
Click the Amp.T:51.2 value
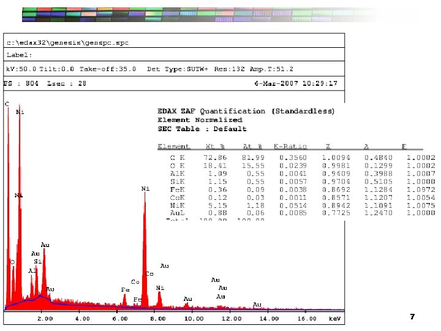click(x=271, y=69)
